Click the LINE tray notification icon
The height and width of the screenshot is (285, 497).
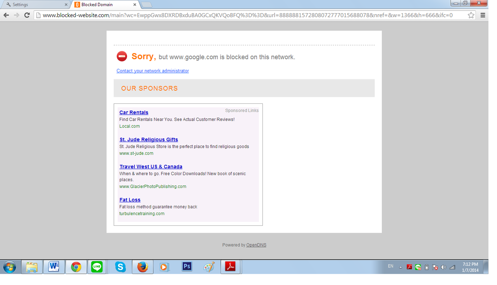click(x=418, y=267)
